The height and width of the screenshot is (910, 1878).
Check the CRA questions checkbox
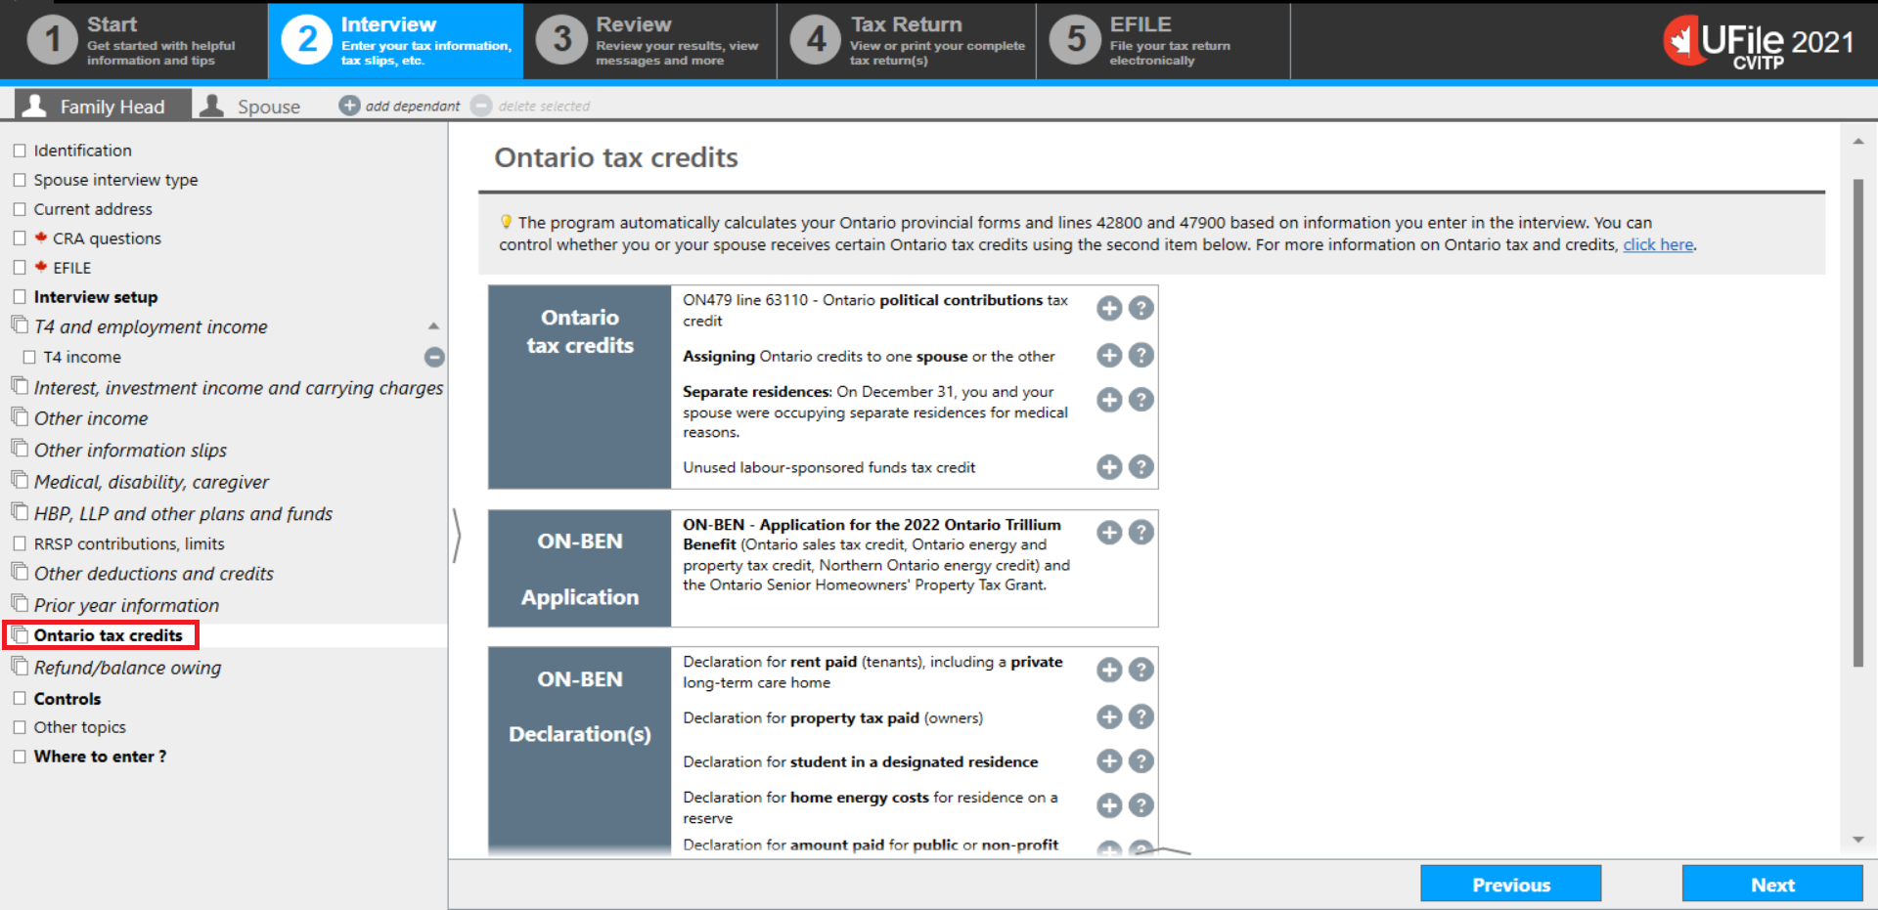[x=20, y=238]
